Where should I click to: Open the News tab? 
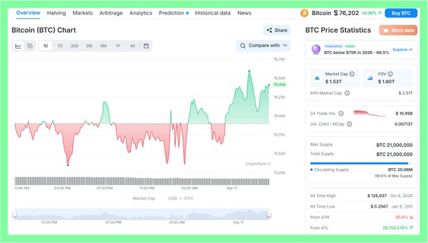[244, 13]
